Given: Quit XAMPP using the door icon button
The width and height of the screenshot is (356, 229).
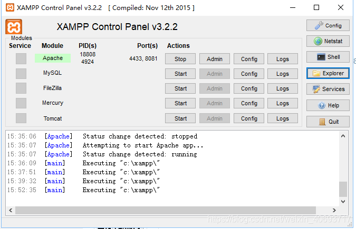Looking at the screenshot, I should point(328,122).
